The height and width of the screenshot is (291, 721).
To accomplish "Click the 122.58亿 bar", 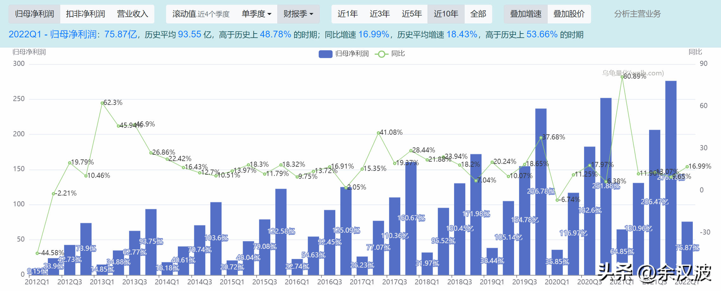I will [281, 231].
